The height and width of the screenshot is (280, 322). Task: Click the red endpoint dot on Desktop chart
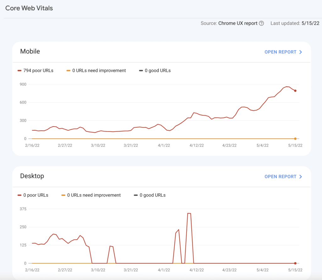(x=295, y=263)
